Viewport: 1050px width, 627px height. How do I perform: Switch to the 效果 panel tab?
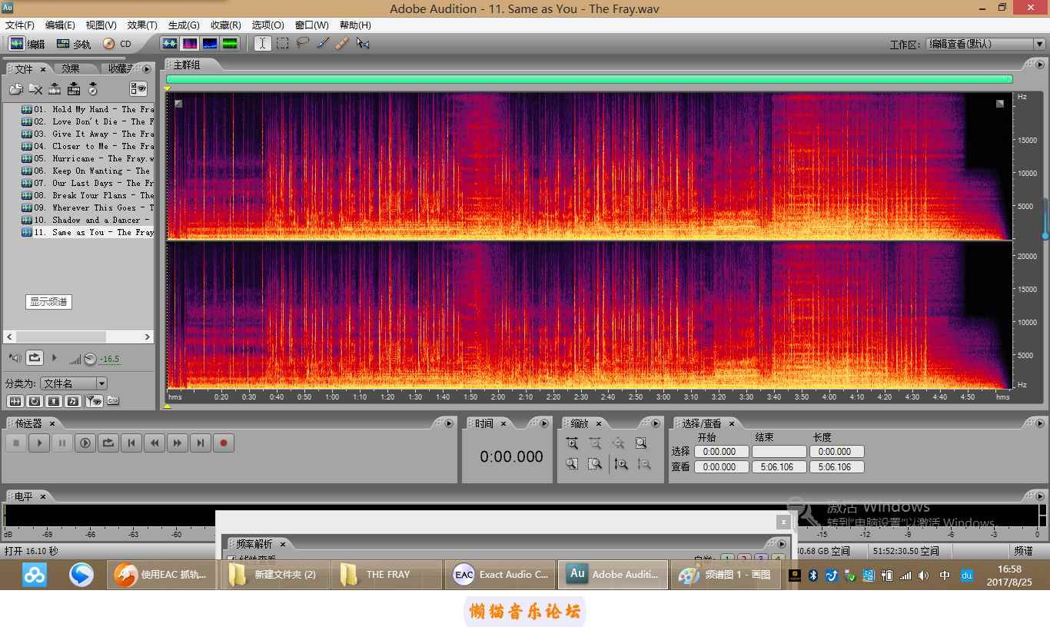tap(71, 68)
